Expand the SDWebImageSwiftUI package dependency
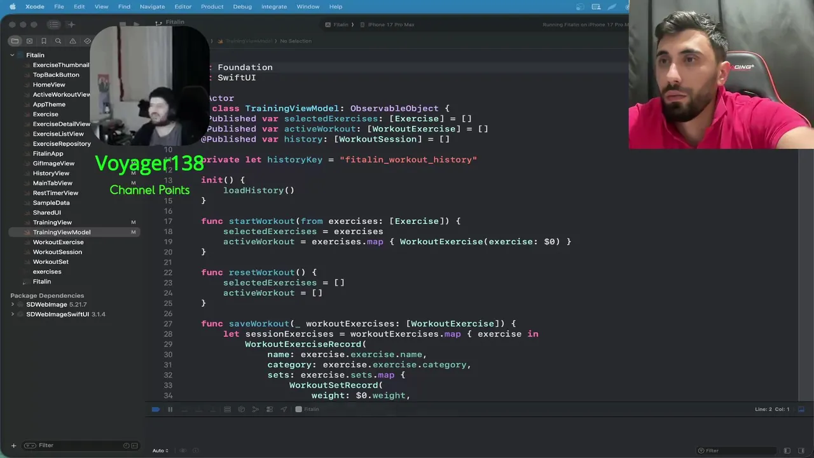The width and height of the screenshot is (814, 458). point(12,314)
